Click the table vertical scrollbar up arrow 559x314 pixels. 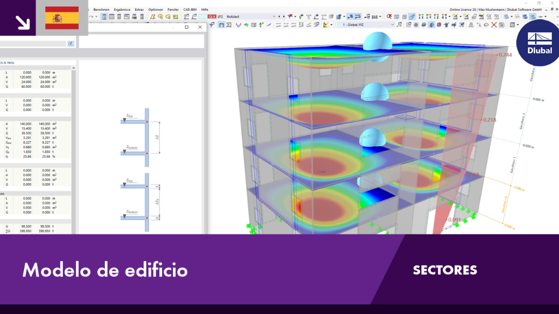pyautogui.click(x=74, y=68)
